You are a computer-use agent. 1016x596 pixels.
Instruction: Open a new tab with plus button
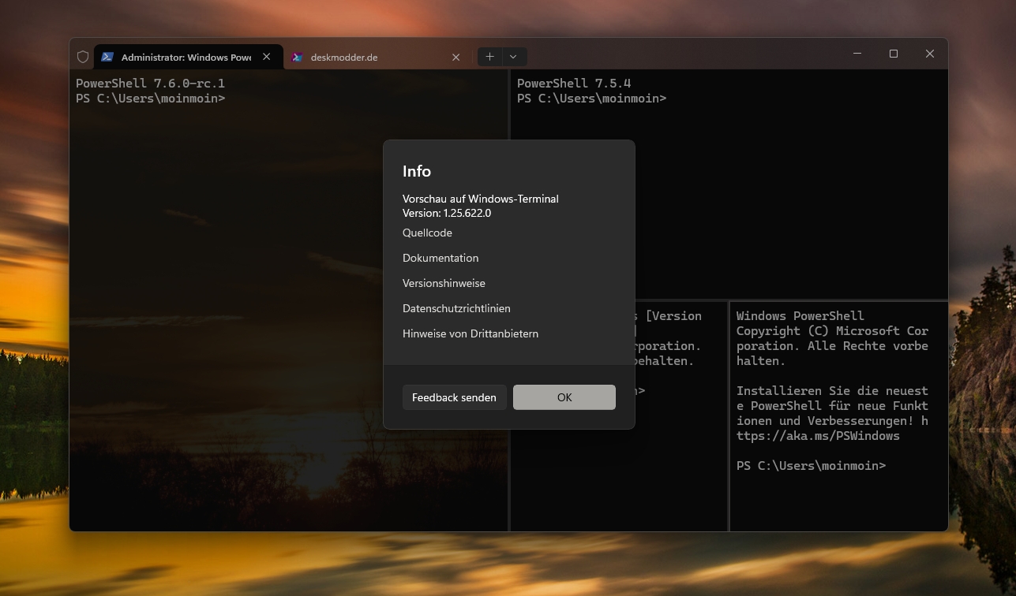point(490,57)
